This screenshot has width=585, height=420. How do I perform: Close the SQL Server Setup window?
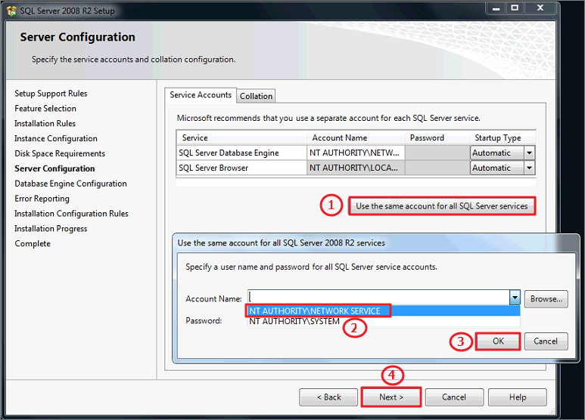pyautogui.click(x=540, y=8)
